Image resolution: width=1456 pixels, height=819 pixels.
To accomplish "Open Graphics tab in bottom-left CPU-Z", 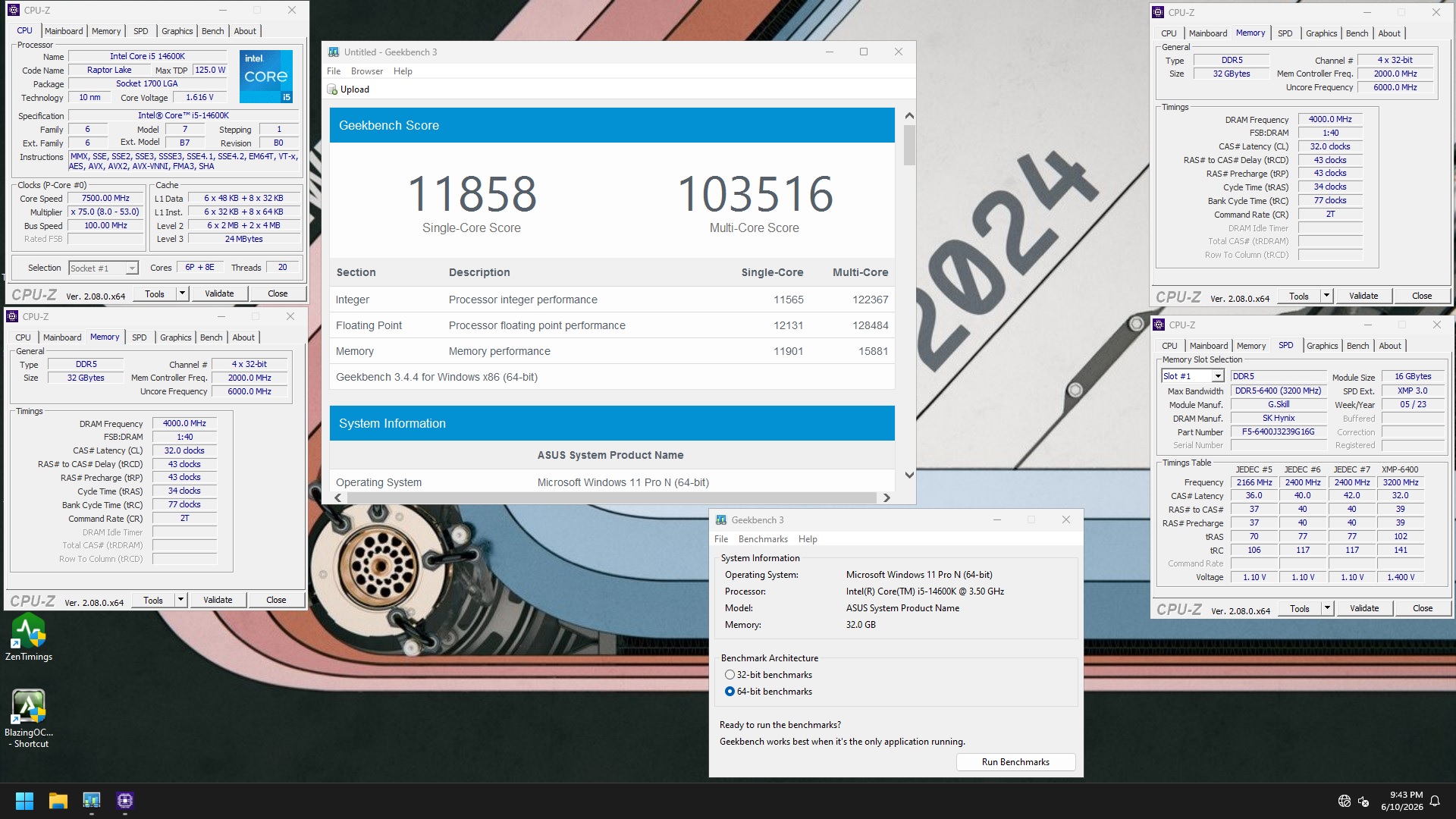I will click(x=175, y=337).
